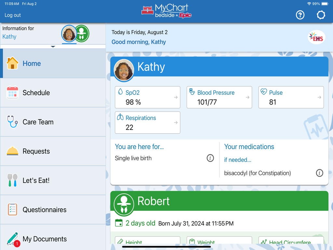
Task: Click the Requests service bell icon
Action: click(13, 151)
